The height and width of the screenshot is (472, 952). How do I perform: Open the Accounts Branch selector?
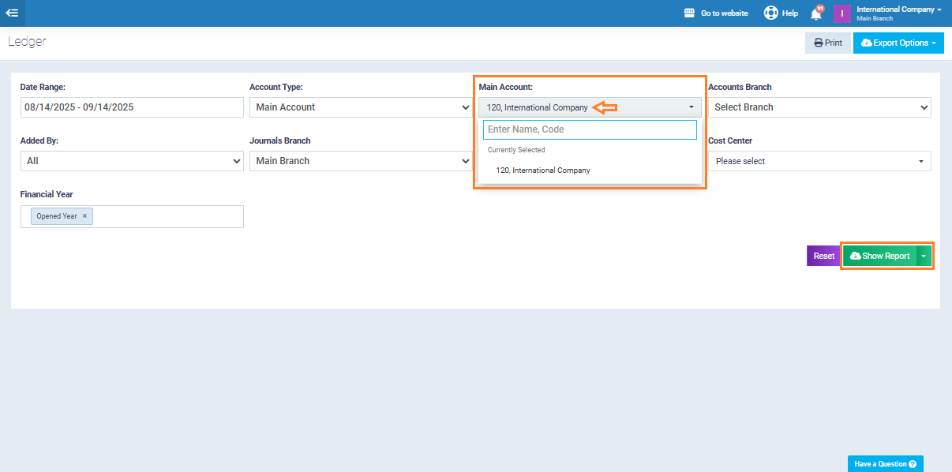click(819, 107)
